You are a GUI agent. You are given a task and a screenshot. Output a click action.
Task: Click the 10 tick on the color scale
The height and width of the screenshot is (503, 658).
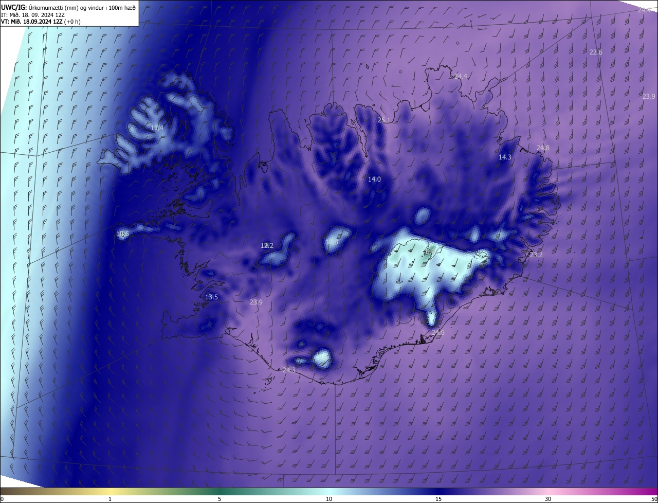329,499
